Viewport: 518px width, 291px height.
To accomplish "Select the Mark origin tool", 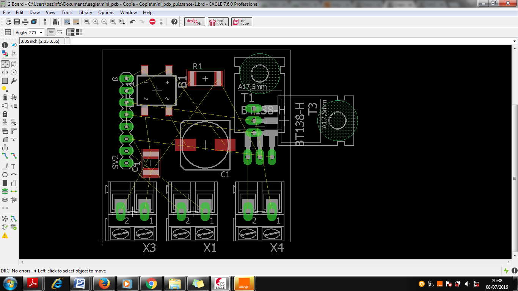I will tap(14, 53).
